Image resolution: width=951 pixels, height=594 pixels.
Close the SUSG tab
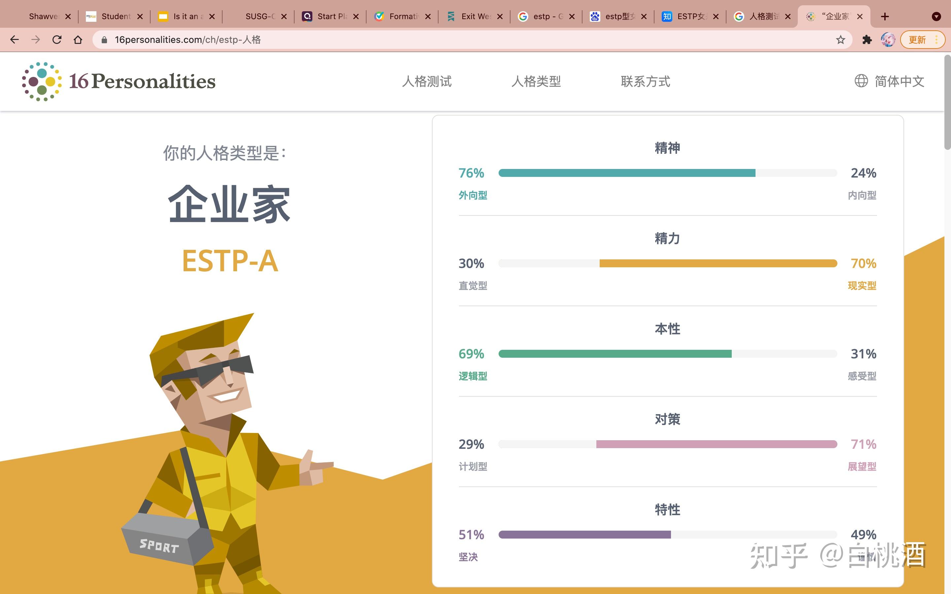tap(284, 16)
